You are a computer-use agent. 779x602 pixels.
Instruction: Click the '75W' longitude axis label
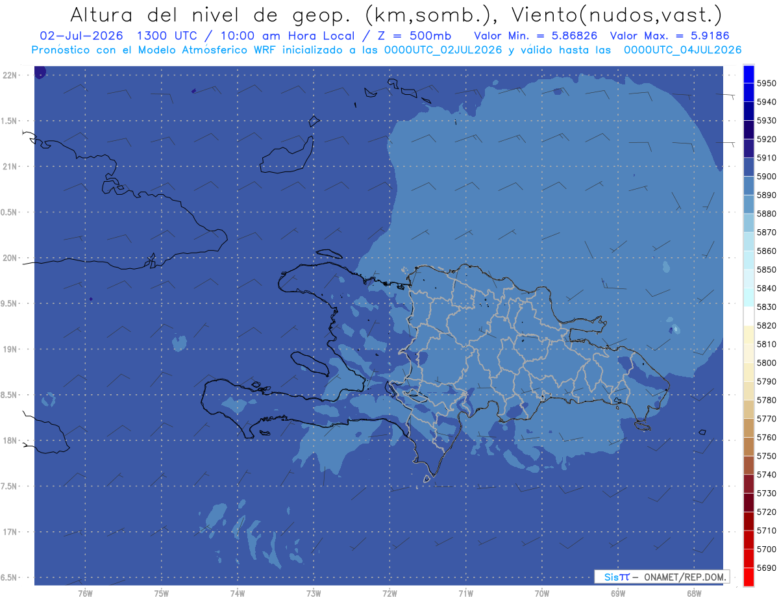(161, 594)
